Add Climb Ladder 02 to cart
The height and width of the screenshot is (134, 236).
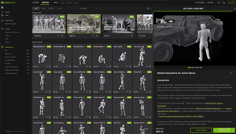point(110,117)
